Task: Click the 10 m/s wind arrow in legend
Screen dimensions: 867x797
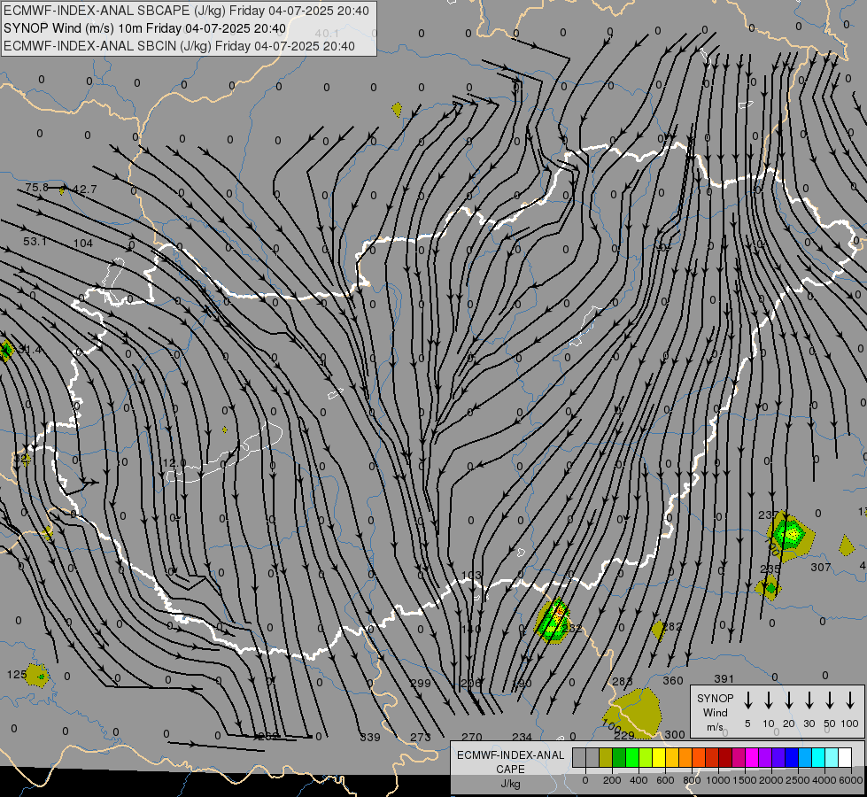Action: pyautogui.click(x=768, y=700)
